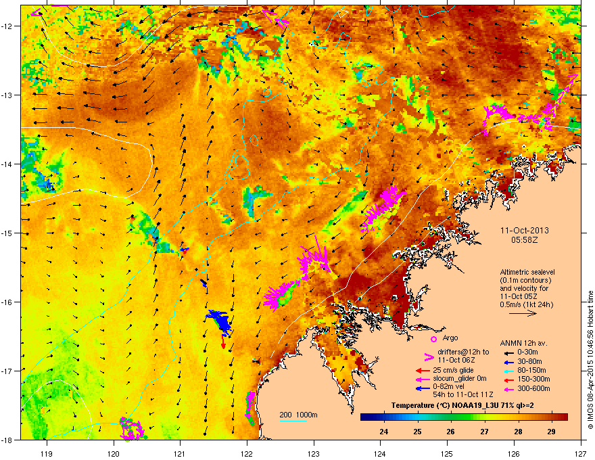This screenshot has height=460, width=595.
Task: Click the color bar tick label '25'
Action: [417, 432]
